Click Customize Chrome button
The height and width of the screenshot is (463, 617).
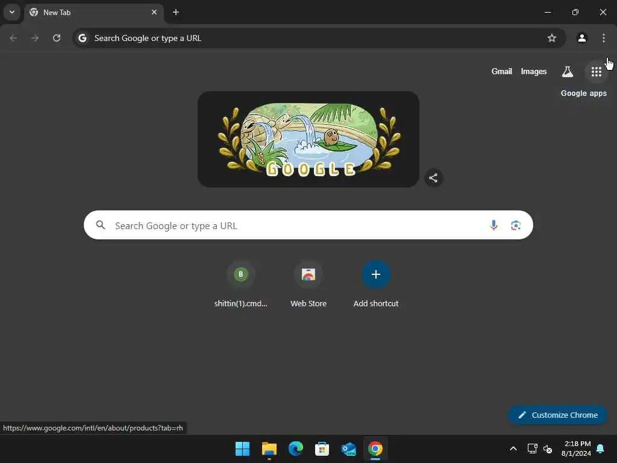click(557, 415)
